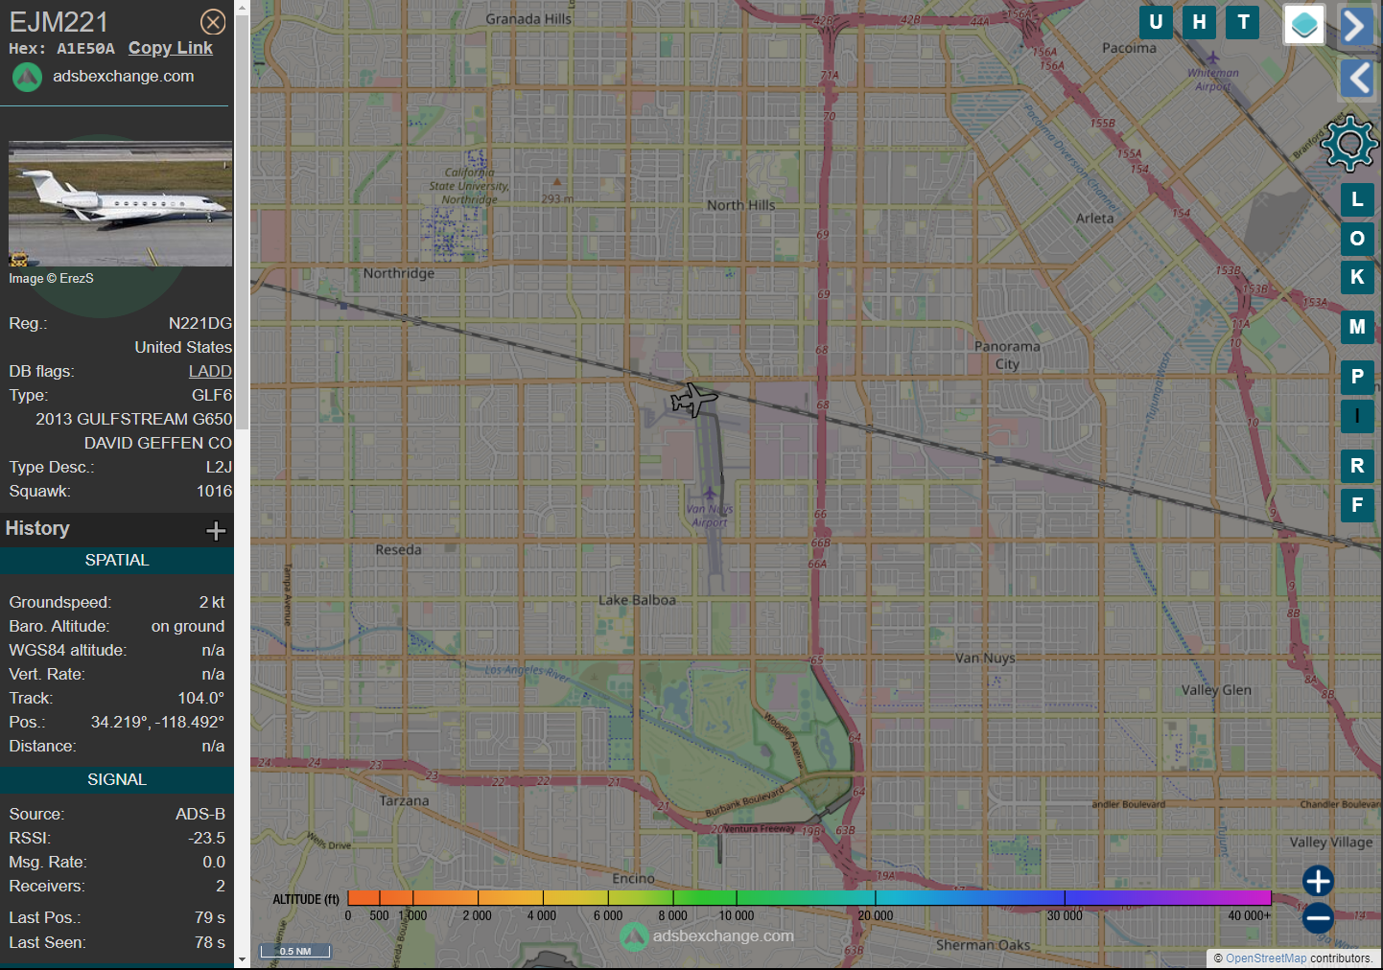1383x970 pixels.
Task: Open the OpenStreetMap attribution link
Action: click(x=1266, y=958)
